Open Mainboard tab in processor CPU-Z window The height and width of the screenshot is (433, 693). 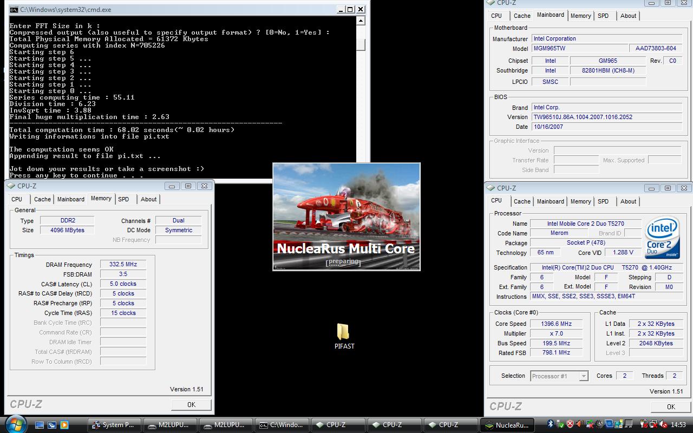pyautogui.click(x=551, y=201)
